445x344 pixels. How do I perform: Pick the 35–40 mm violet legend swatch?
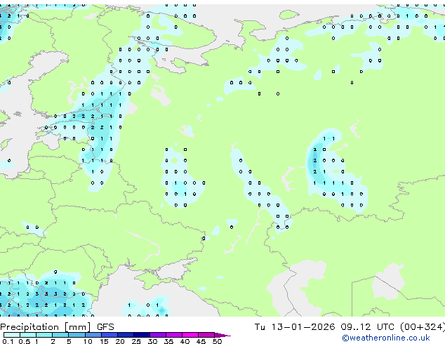click(173, 335)
